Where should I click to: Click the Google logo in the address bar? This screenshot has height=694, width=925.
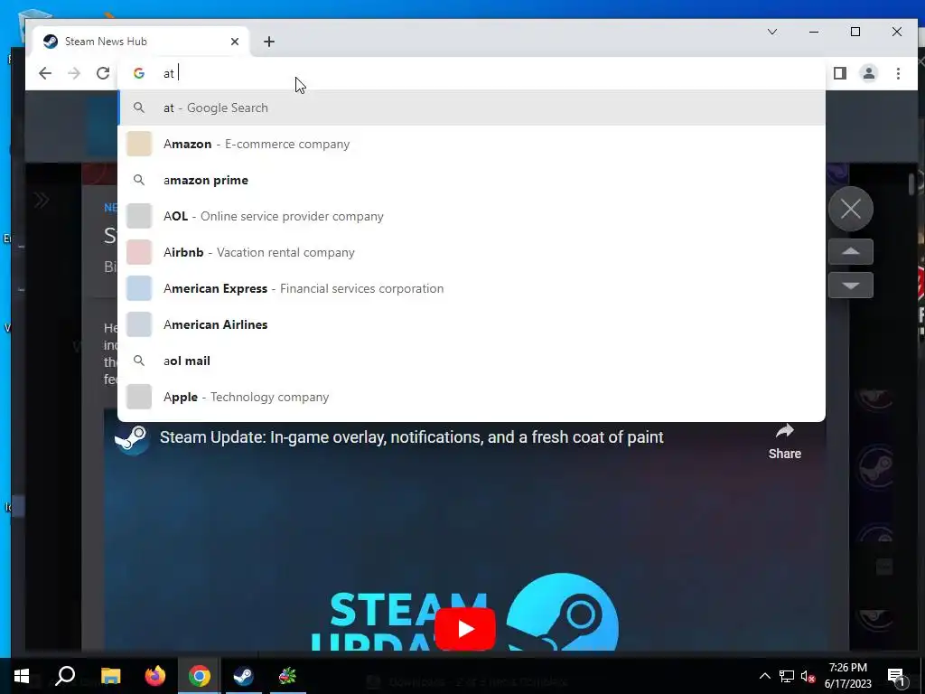139,73
